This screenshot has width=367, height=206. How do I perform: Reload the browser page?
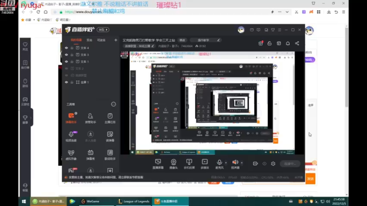click(38, 12)
